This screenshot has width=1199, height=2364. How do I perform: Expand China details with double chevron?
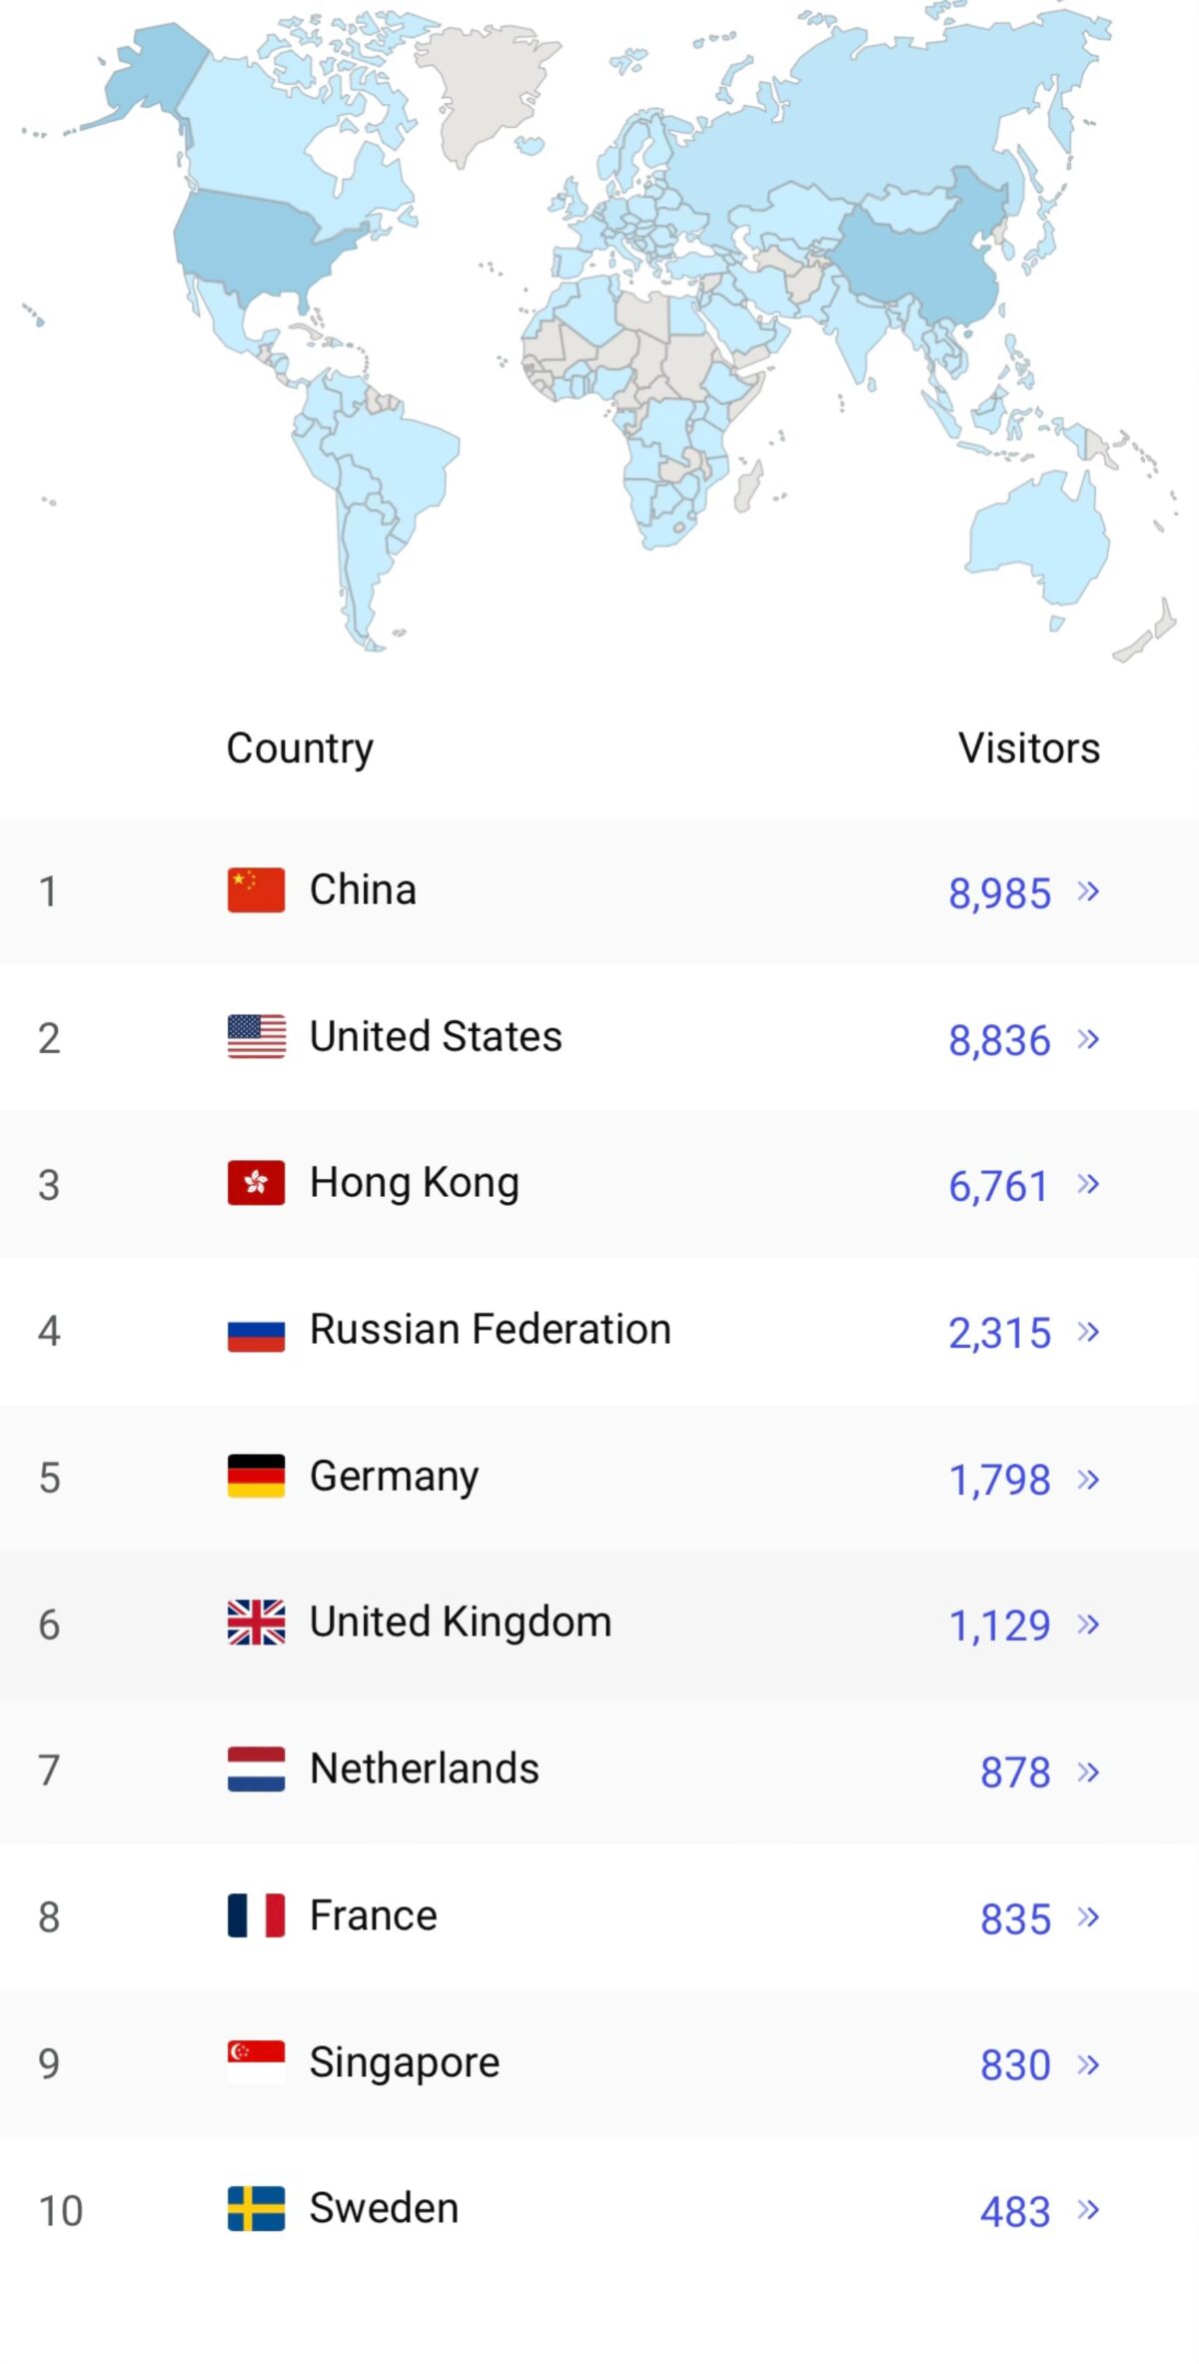[1088, 891]
